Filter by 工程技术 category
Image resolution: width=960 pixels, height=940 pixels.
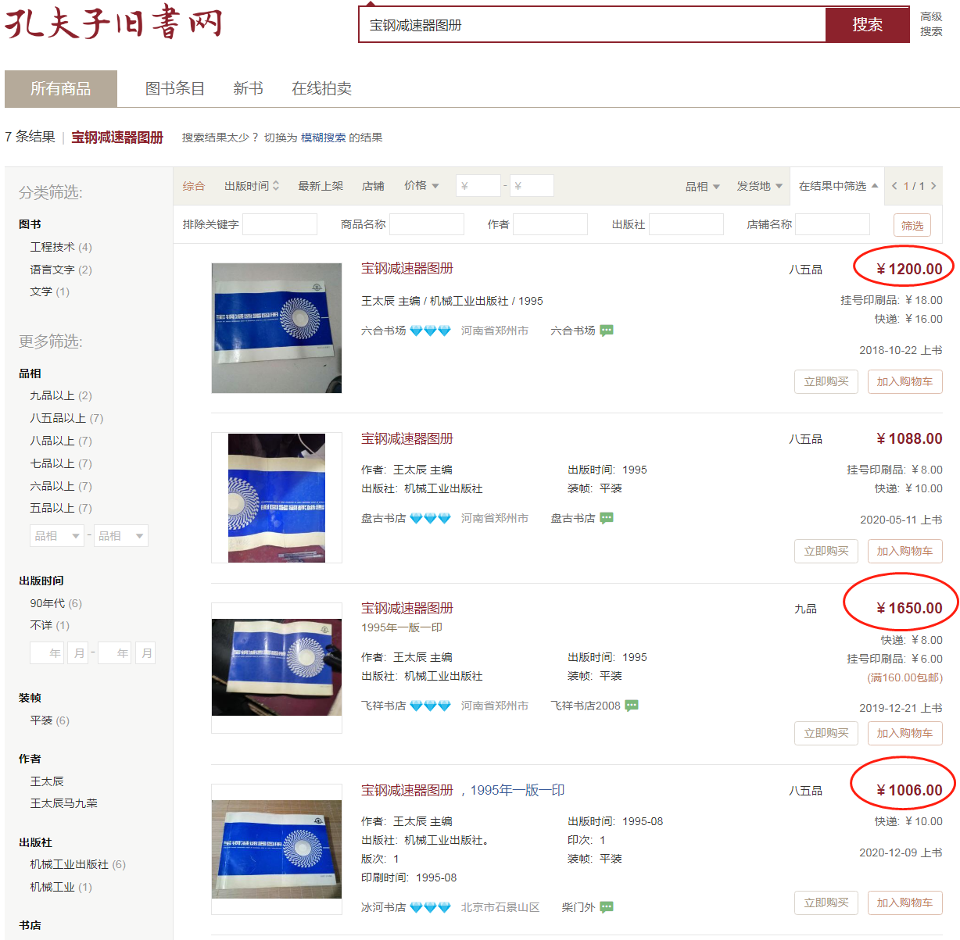pyautogui.click(x=61, y=247)
